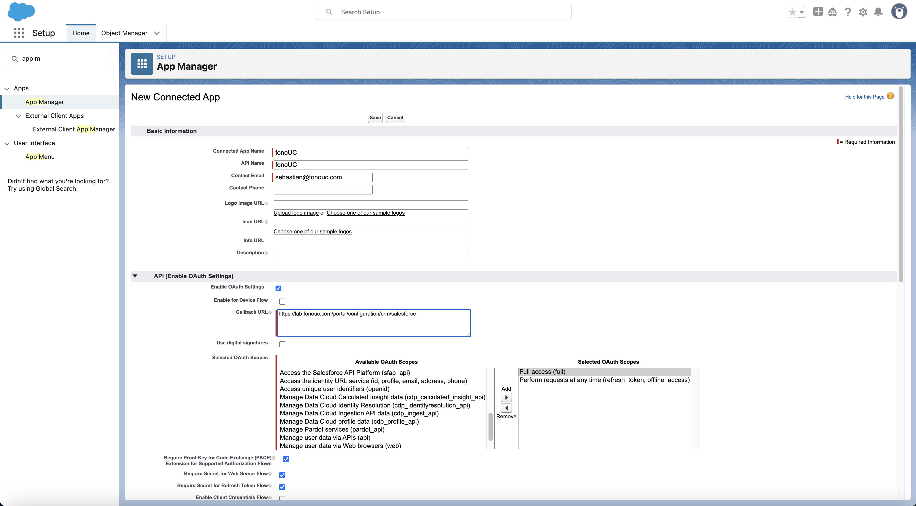Toggle Require Secret for Web Server Flow checkbox
Viewport: 916px width, 506px height.
[x=282, y=475]
